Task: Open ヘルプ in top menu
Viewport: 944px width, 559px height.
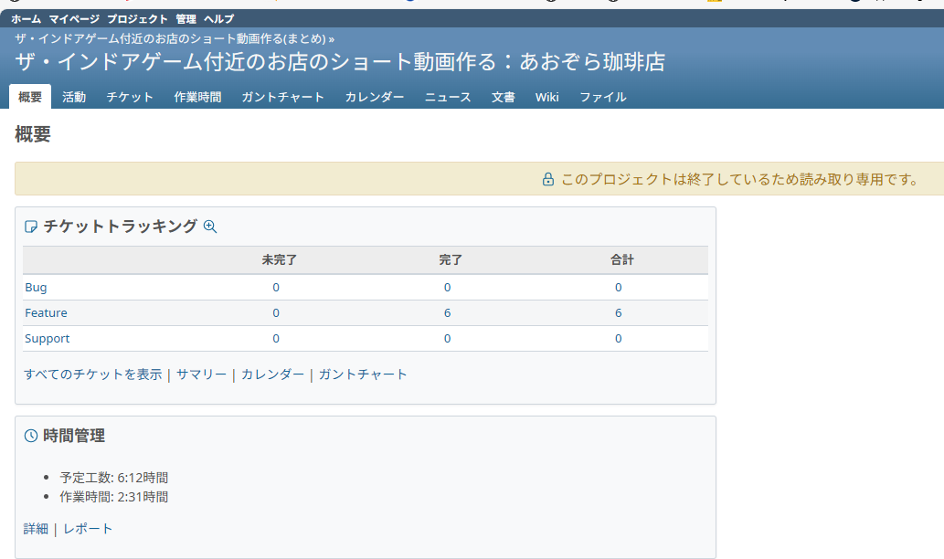Action: (218, 19)
